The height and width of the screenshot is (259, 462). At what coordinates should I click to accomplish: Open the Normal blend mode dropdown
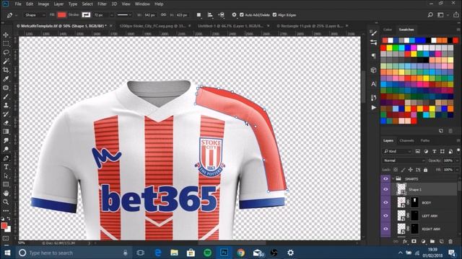404,160
